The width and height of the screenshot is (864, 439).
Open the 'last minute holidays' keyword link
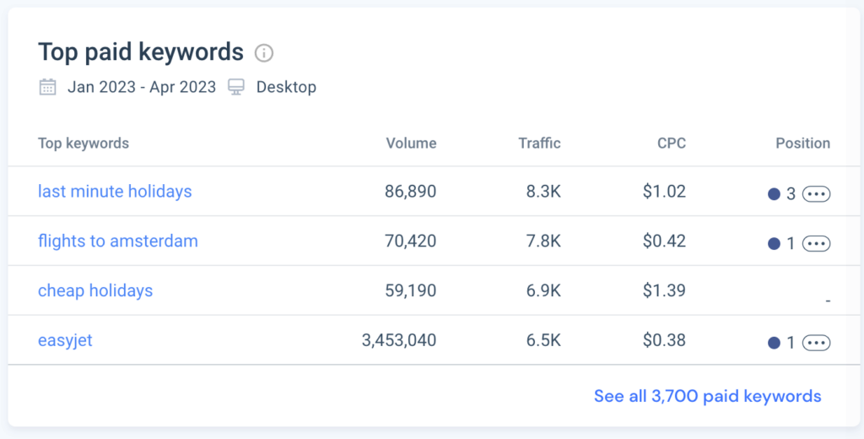click(115, 192)
